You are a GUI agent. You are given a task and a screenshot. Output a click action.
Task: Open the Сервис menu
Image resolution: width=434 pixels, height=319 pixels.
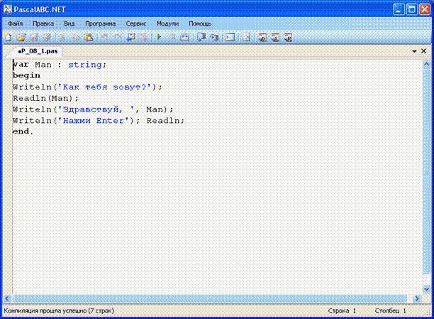136,24
